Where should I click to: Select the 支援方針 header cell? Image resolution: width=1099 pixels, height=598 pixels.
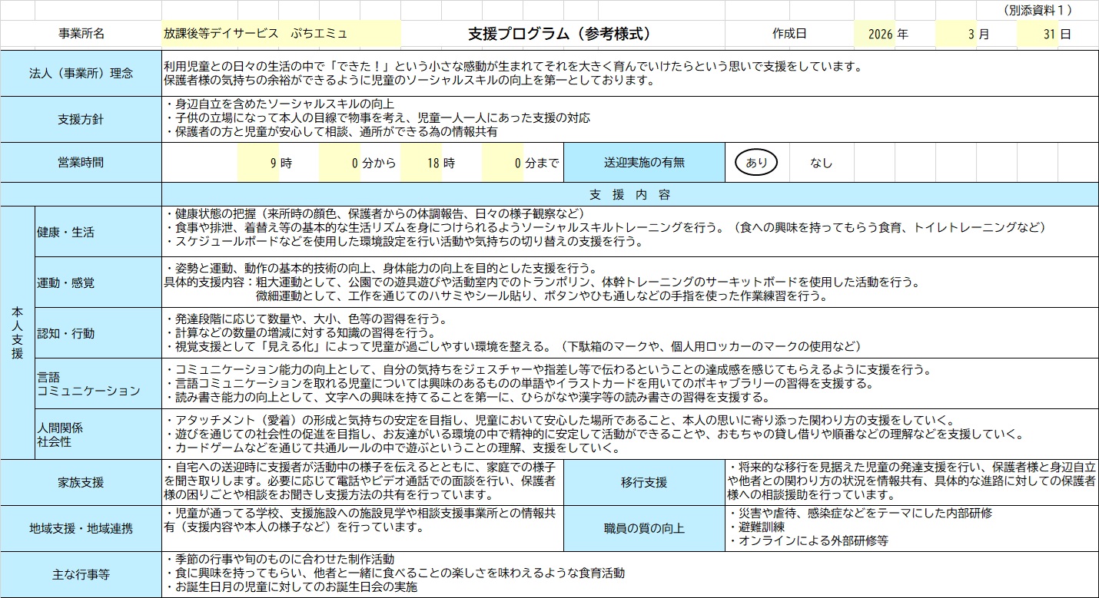coord(81,119)
